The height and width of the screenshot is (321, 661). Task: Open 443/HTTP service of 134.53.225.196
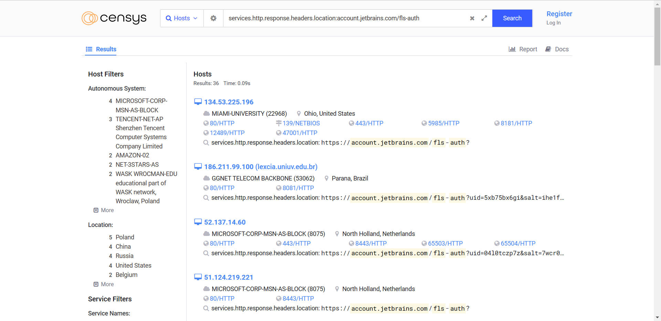369,123
